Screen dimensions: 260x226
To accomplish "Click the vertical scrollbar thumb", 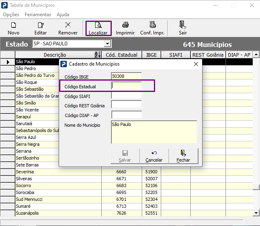I will click(256, 187).
